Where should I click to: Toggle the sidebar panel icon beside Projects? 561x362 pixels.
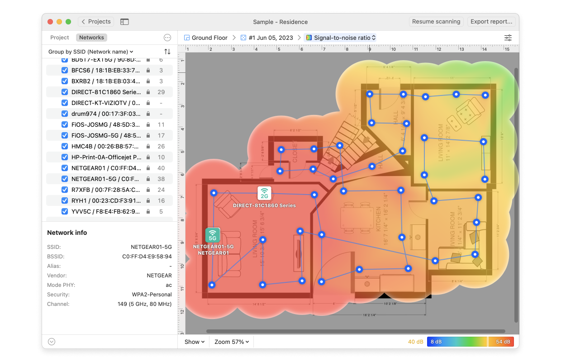click(124, 21)
